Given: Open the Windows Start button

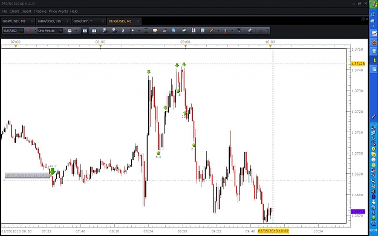Looking at the screenshot, I should tap(373, 4).
